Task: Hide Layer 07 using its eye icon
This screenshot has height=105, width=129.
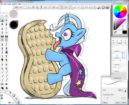Action: (113, 54)
